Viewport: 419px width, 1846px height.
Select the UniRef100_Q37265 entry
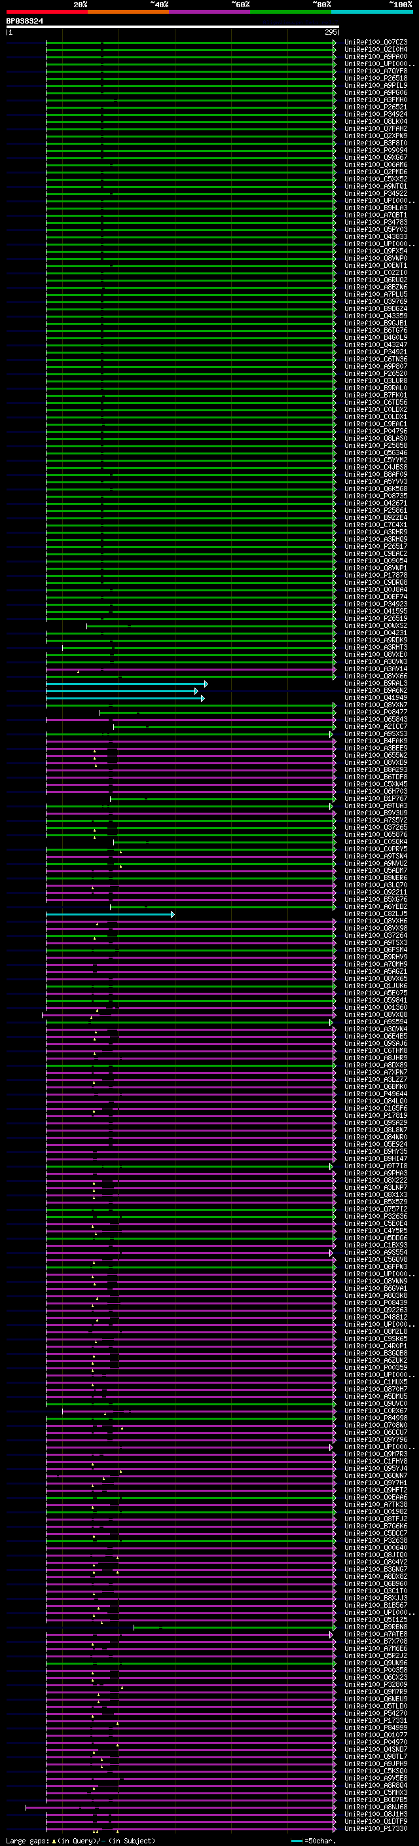(376, 828)
